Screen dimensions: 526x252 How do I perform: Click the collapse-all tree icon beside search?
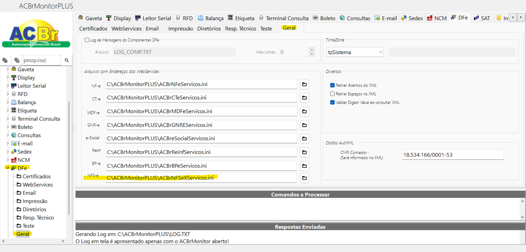point(17,60)
